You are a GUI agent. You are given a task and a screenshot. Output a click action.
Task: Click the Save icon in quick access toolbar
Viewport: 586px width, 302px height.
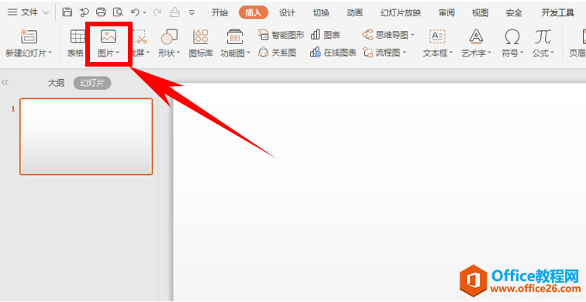click(x=67, y=12)
